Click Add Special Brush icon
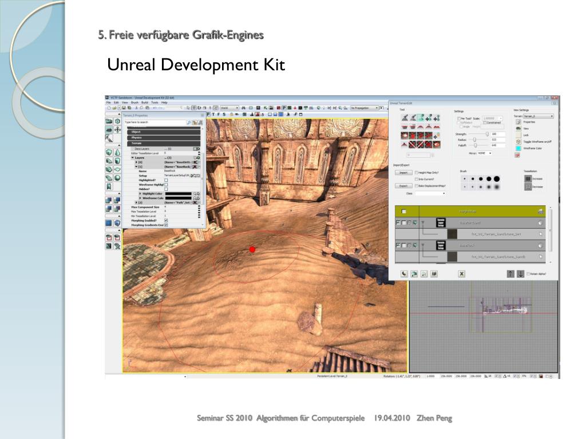 109,223
